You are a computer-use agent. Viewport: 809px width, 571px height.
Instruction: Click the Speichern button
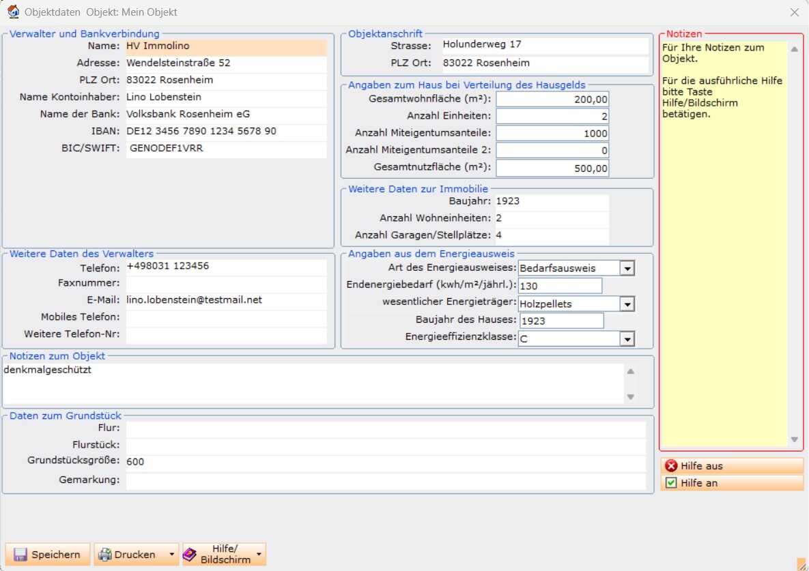coord(48,554)
